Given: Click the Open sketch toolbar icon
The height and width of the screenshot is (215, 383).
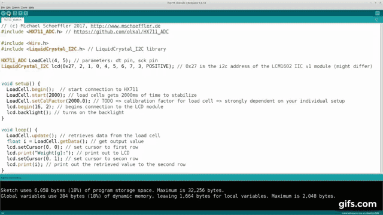Looking at the screenshot, I should [x=20, y=13].
